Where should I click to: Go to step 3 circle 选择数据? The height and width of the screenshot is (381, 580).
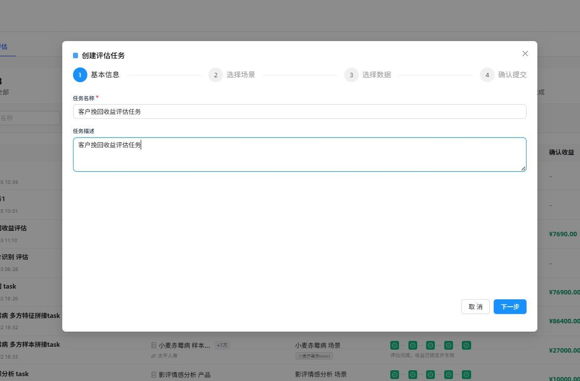pos(352,75)
